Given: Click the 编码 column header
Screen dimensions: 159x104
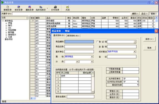Looking at the screenshot, I should 41,18.
